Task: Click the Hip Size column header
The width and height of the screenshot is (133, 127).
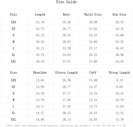Action: pos(119,14)
